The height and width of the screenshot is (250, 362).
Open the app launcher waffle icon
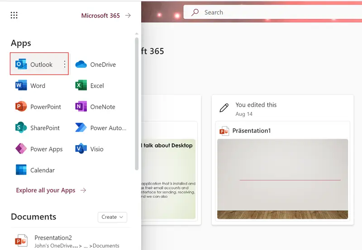click(x=14, y=15)
